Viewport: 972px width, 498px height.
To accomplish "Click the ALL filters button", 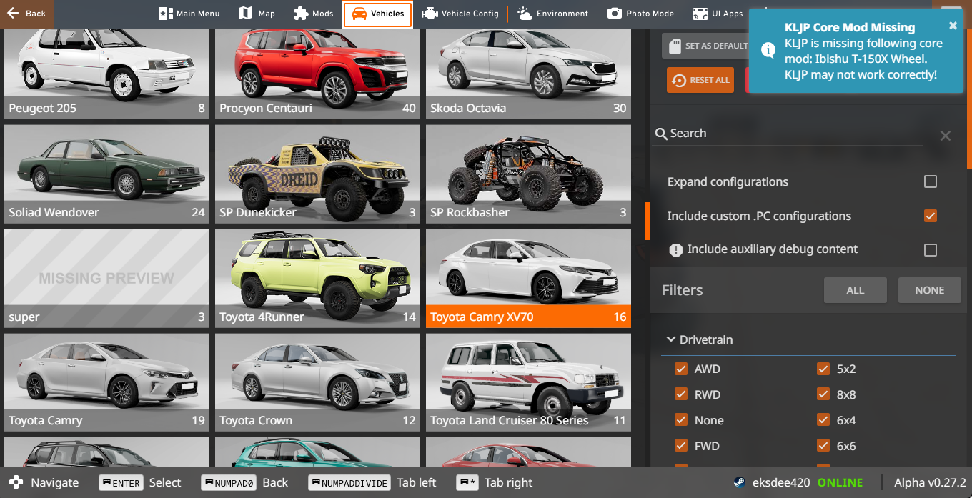I will [x=856, y=290].
